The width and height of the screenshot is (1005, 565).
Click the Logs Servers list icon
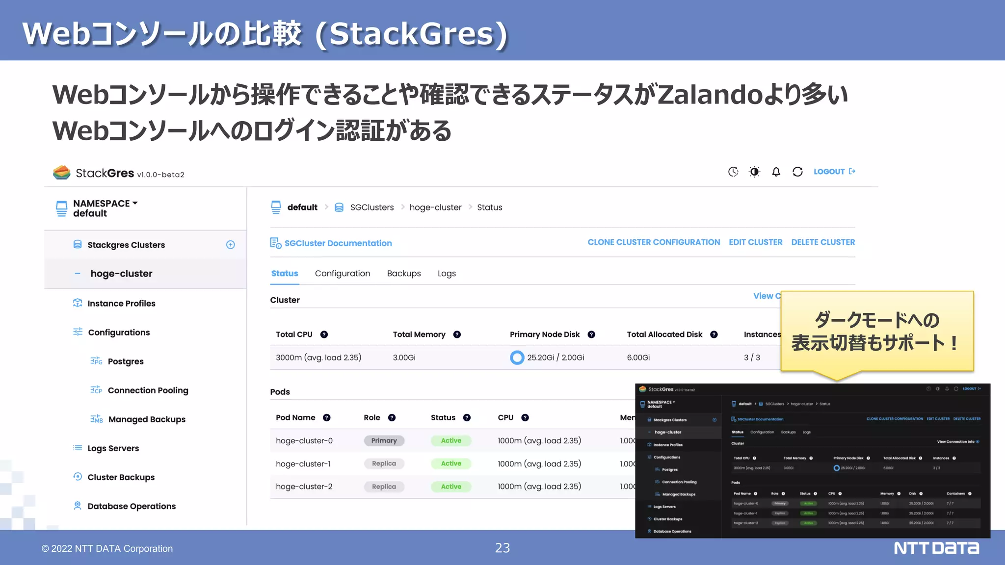pos(78,447)
